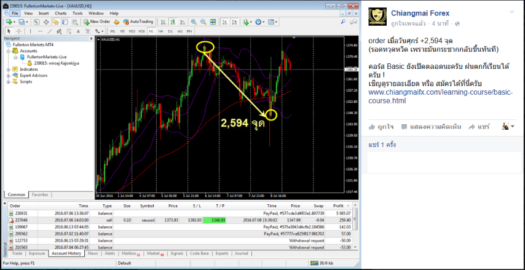
Task: Set timeframe to M1
Action: [113, 31]
